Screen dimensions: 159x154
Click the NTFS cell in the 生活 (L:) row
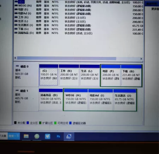click(55, 21)
